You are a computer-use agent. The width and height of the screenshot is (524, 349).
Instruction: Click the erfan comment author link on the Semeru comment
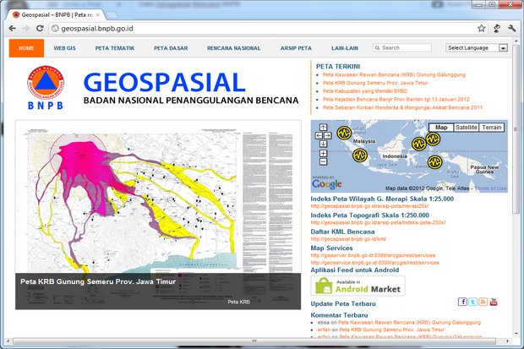coord(324,330)
